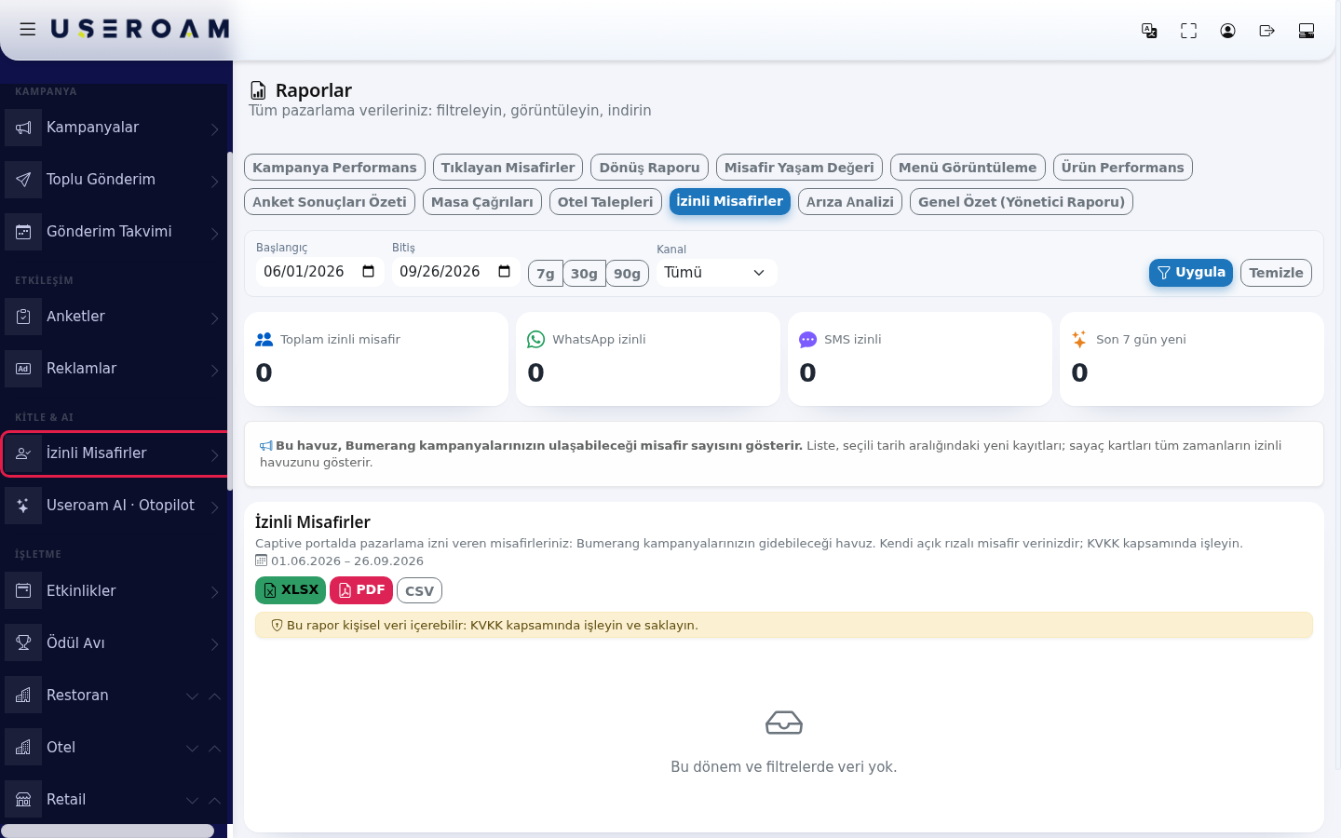Screen dimensions: 1341x838
Task: Apply filters with Uygula button
Action: click(1191, 273)
